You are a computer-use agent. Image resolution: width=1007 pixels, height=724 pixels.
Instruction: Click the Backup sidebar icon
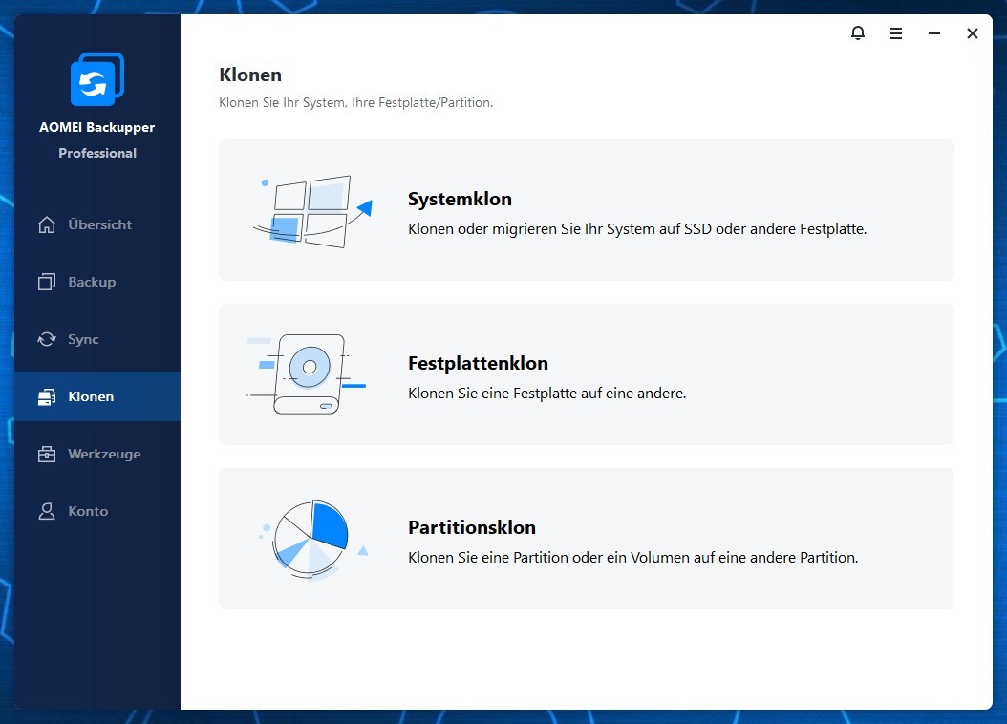[x=47, y=283]
